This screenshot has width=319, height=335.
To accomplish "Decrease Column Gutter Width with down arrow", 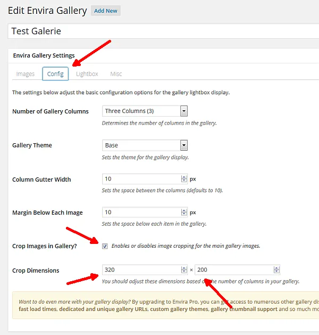I will tap(184, 181).
